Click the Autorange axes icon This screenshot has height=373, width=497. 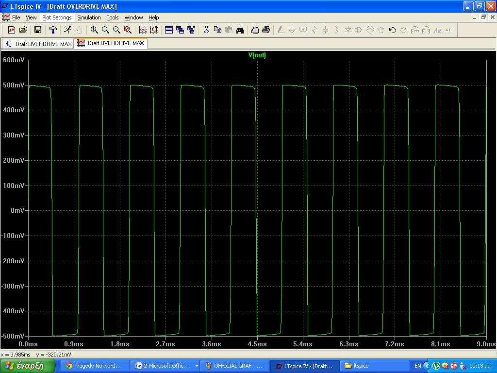[154, 30]
